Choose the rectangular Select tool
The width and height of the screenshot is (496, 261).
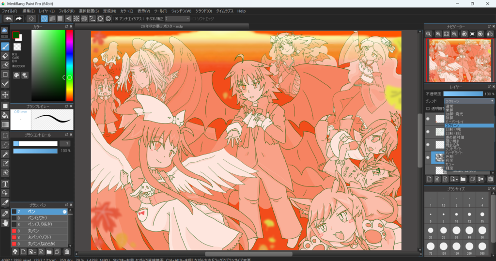click(x=5, y=136)
